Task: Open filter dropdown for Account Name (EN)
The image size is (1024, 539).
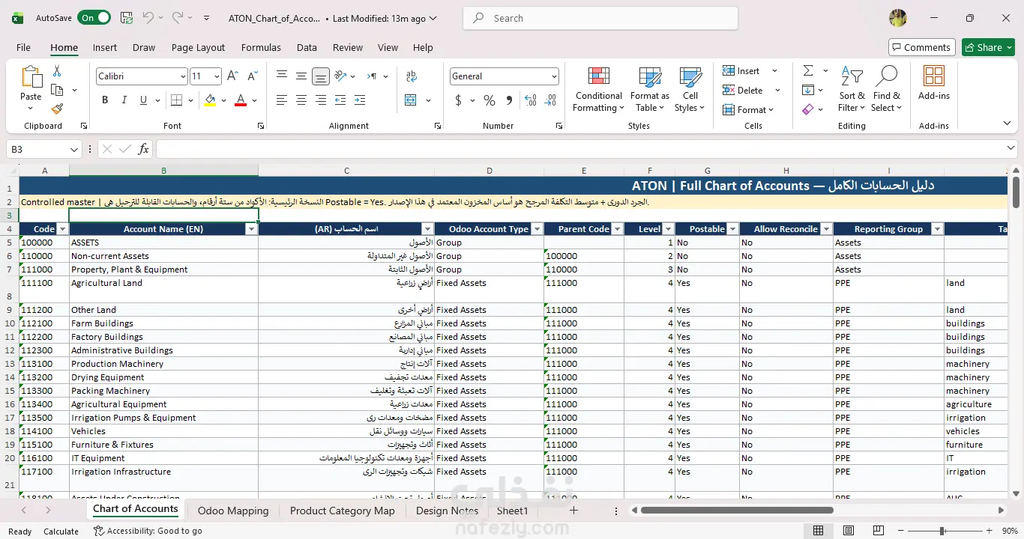Action: (252, 229)
